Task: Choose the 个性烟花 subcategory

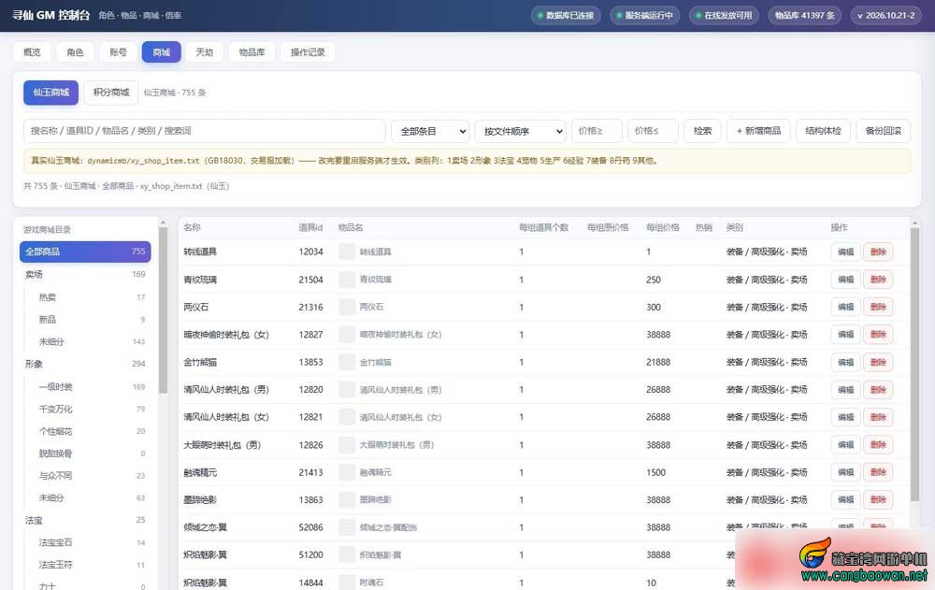Action: click(x=92, y=431)
